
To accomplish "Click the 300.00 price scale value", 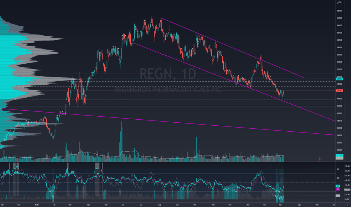I will tap(340, 150).
